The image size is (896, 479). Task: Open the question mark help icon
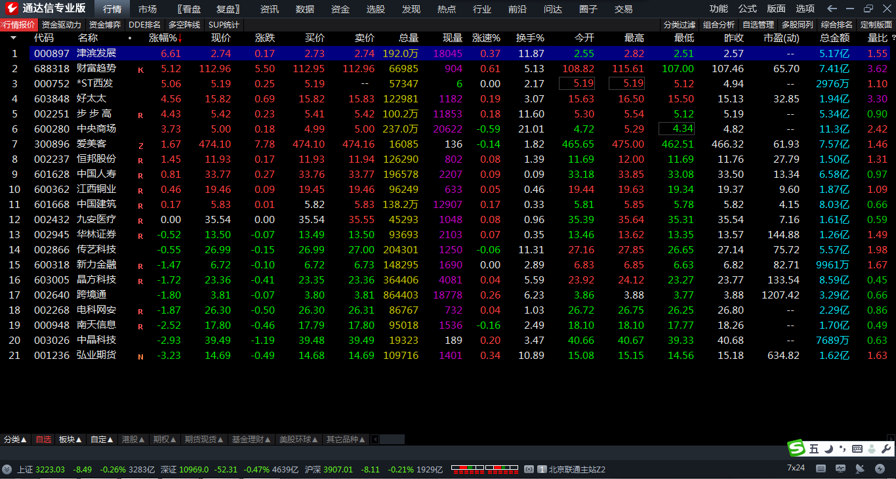coord(893,38)
